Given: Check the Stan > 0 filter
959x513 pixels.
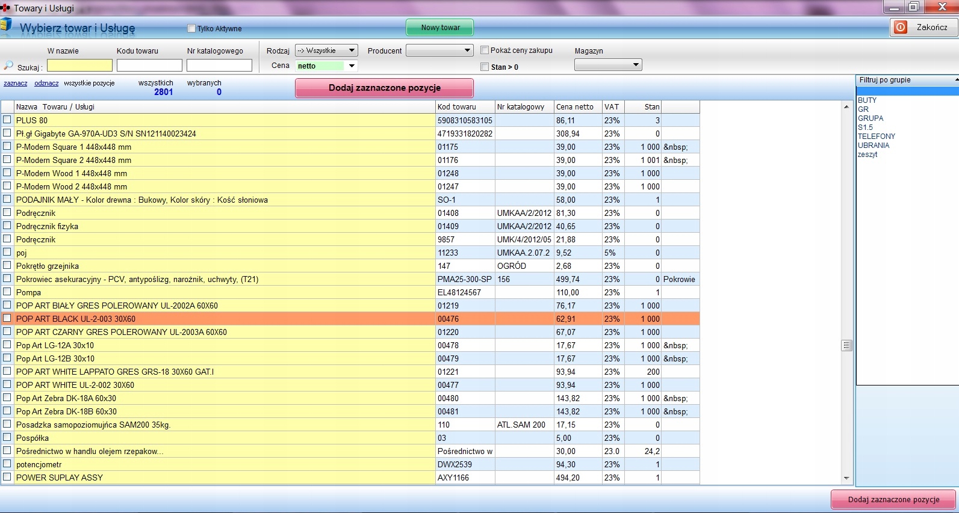Looking at the screenshot, I should pos(485,67).
